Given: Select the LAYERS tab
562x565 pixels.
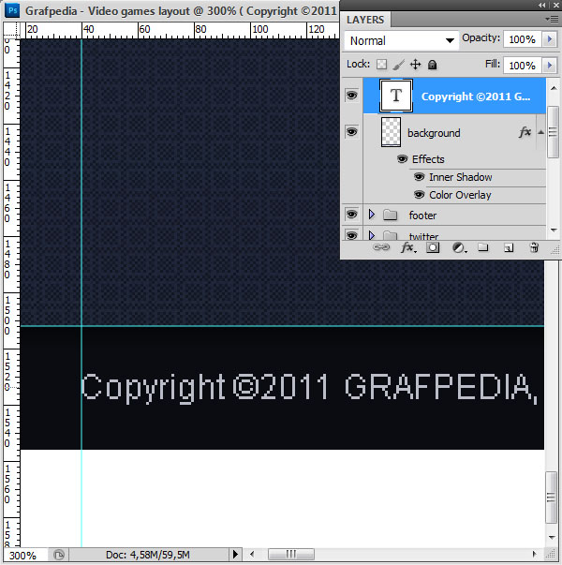Looking at the screenshot, I should (x=365, y=20).
